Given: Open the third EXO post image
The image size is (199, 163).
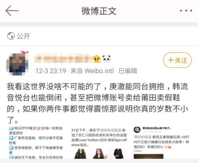Looking at the screenshot, I should click(162, 143).
